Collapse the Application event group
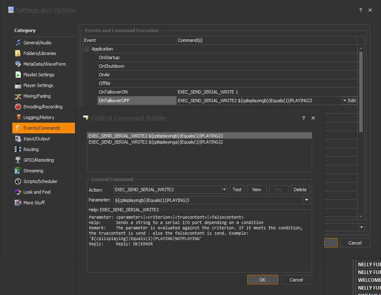The width and height of the screenshot is (381, 295). [x=86, y=49]
